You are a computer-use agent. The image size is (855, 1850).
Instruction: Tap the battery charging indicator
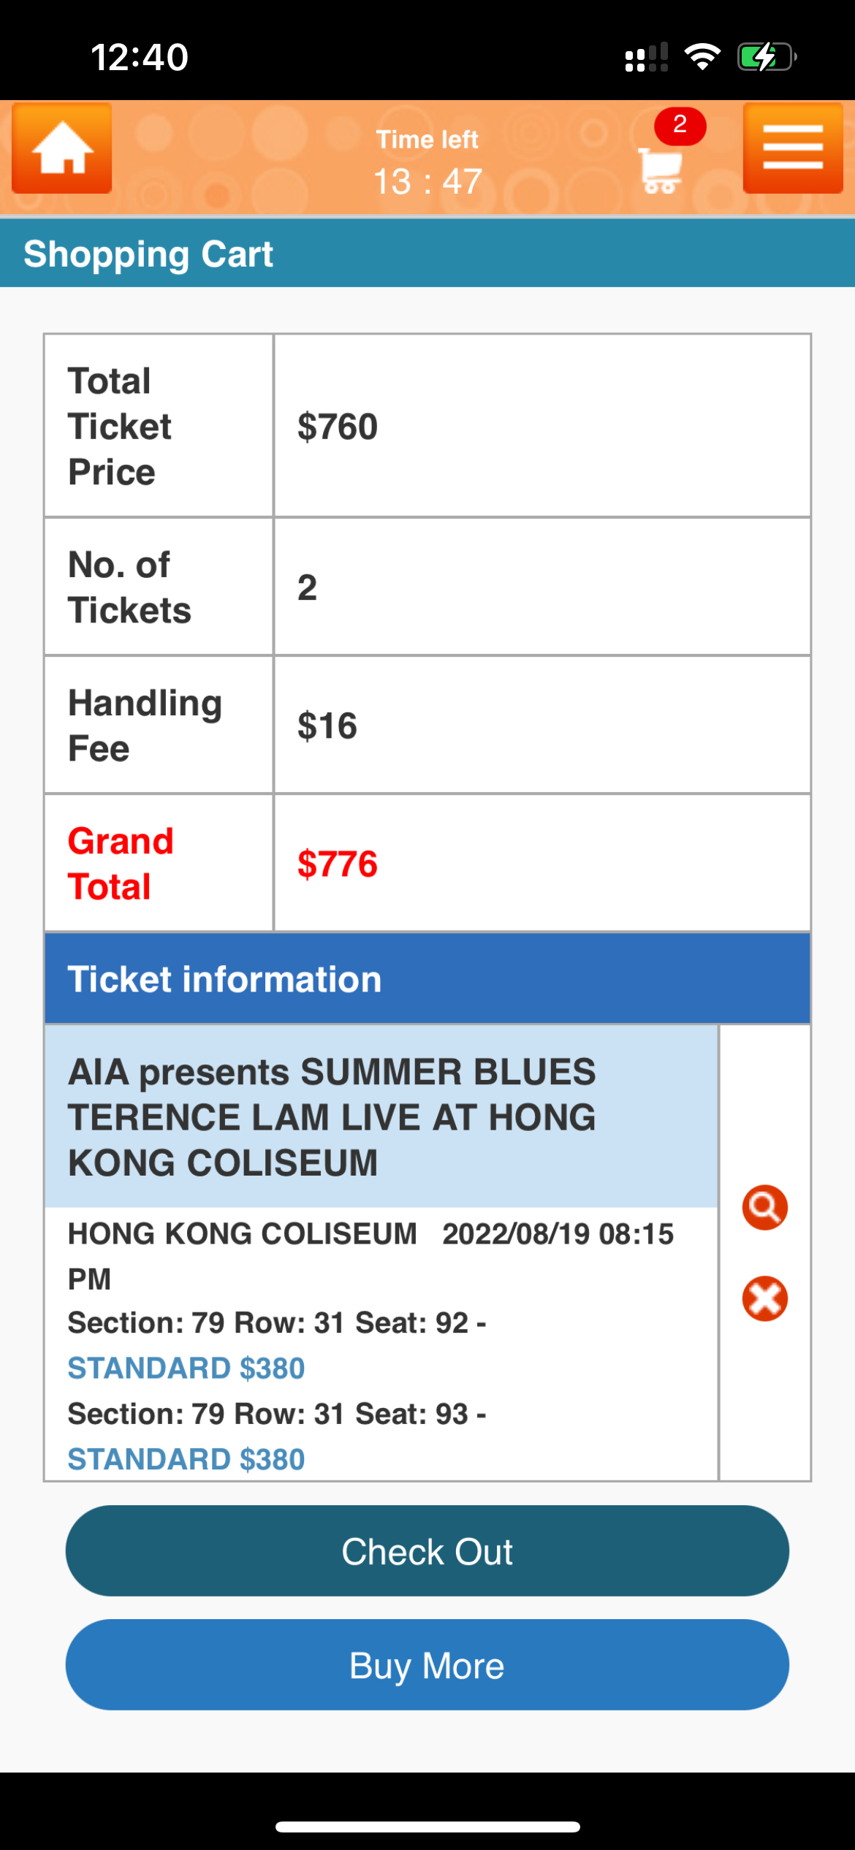pyautogui.click(x=767, y=57)
